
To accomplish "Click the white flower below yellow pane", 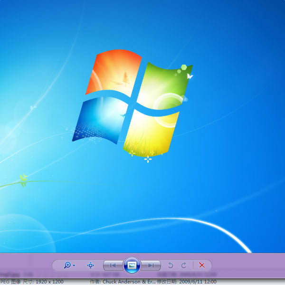I will coord(148,159).
